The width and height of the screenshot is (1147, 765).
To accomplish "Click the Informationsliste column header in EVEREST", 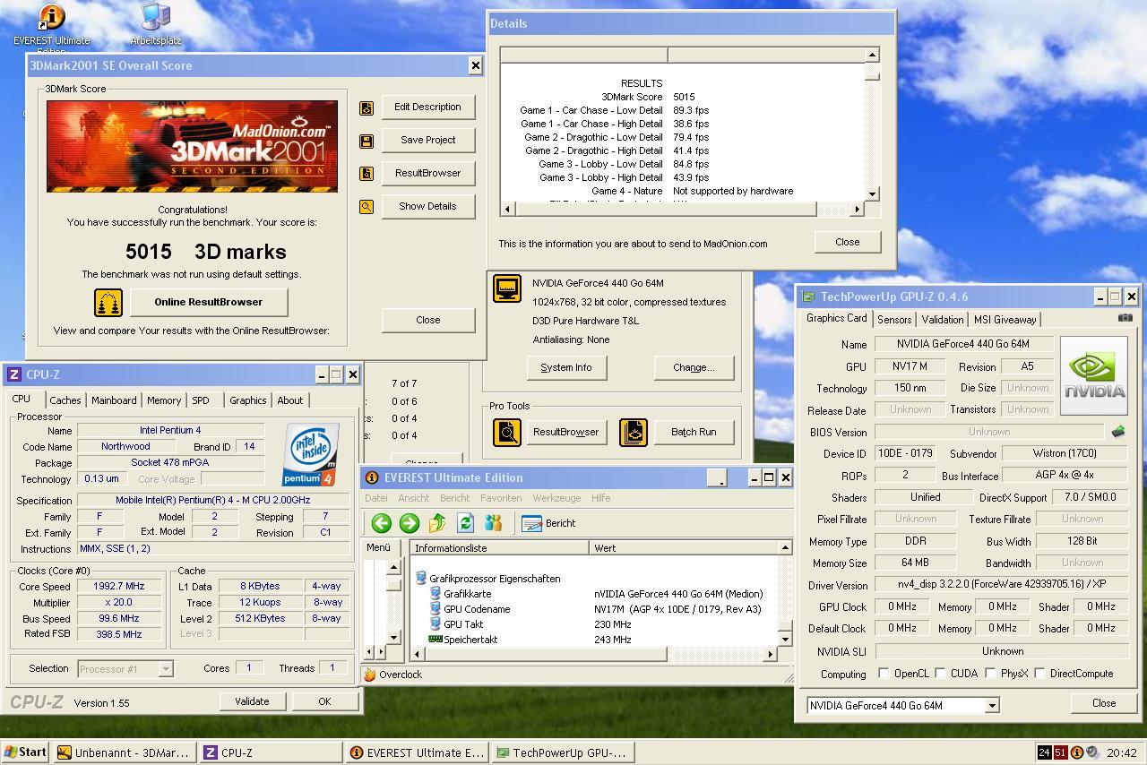I will pos(500,547).
